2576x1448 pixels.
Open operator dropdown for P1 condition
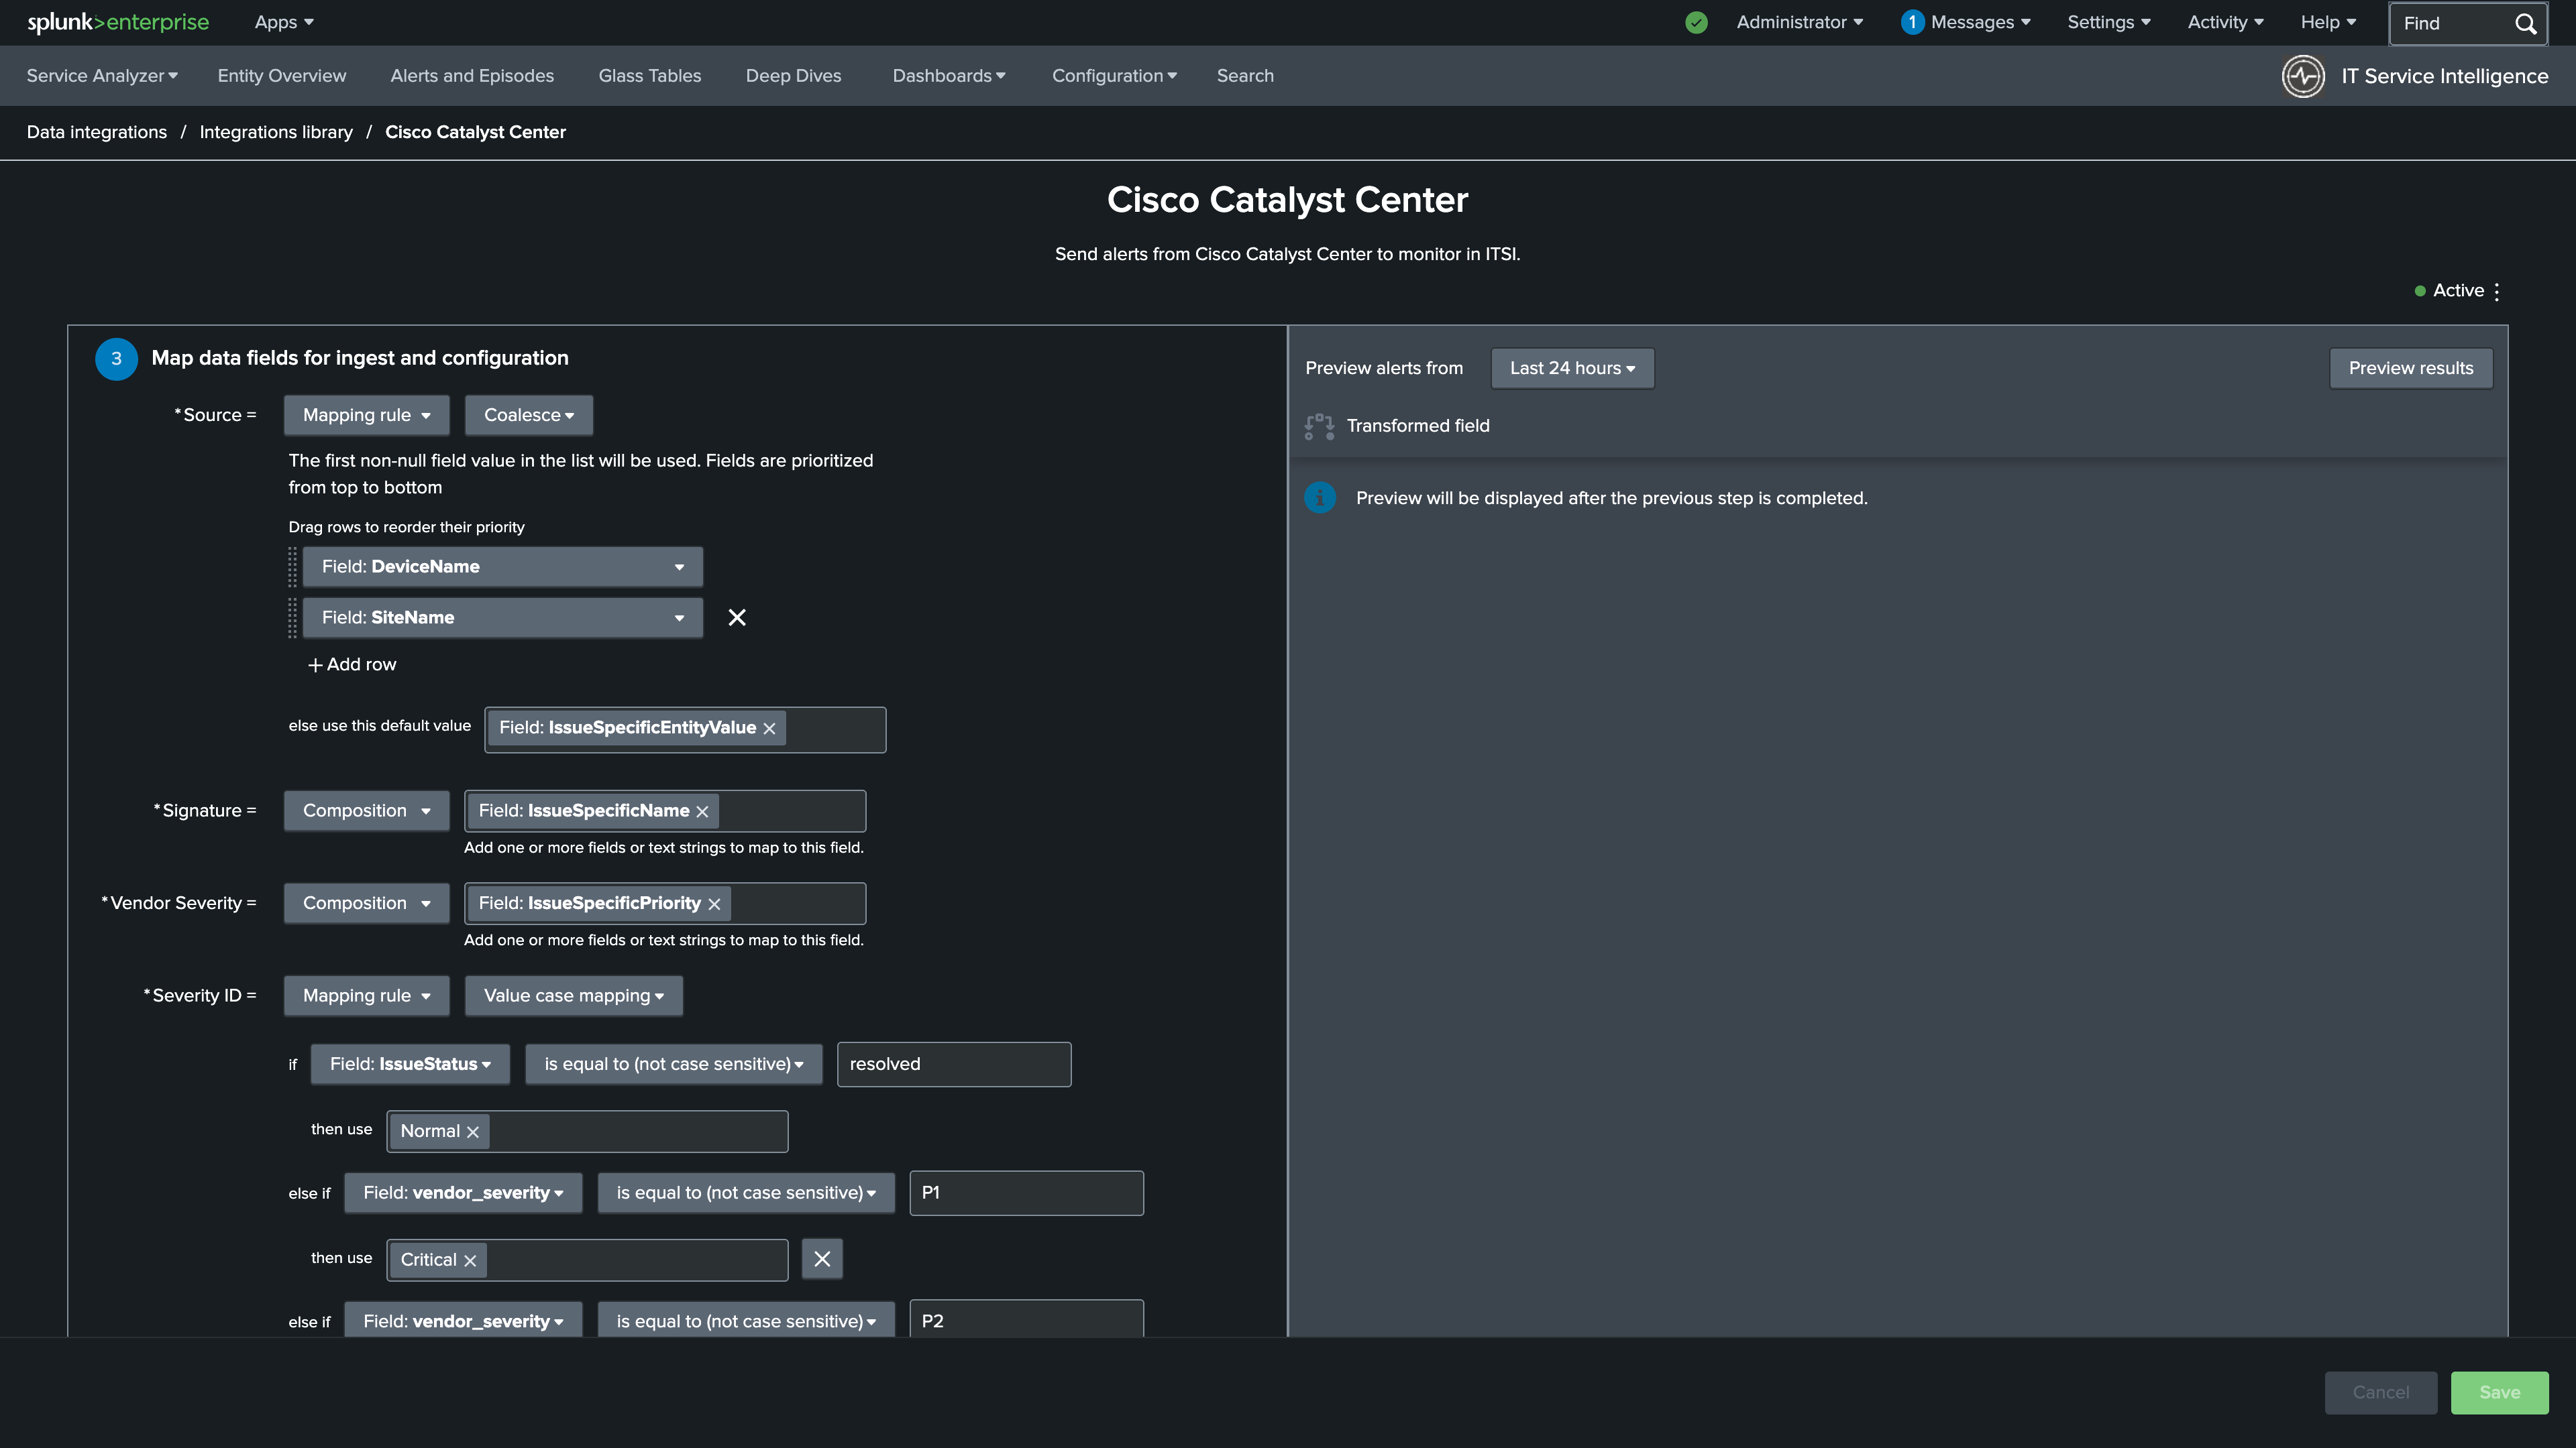[746, 1193]
